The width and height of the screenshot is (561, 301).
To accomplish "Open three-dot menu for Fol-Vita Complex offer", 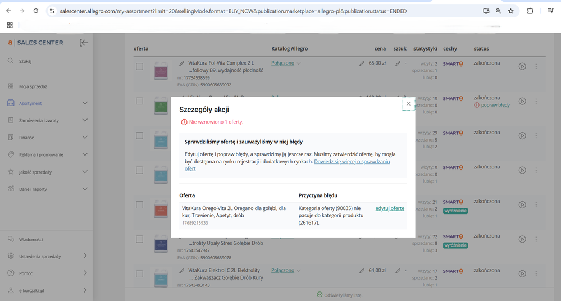I will click(x=536, y=66).
